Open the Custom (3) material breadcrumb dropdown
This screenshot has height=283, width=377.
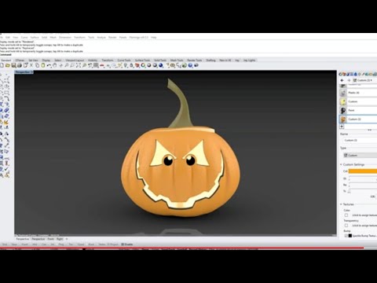click(x=363, y=80)
